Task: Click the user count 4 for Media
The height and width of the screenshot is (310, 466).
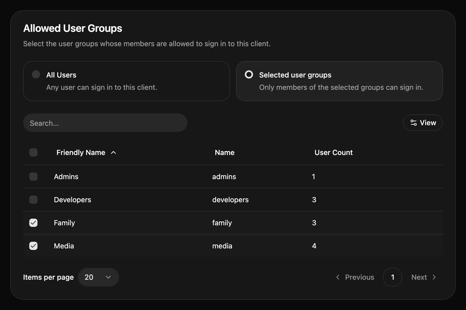Action: point(314,246)
